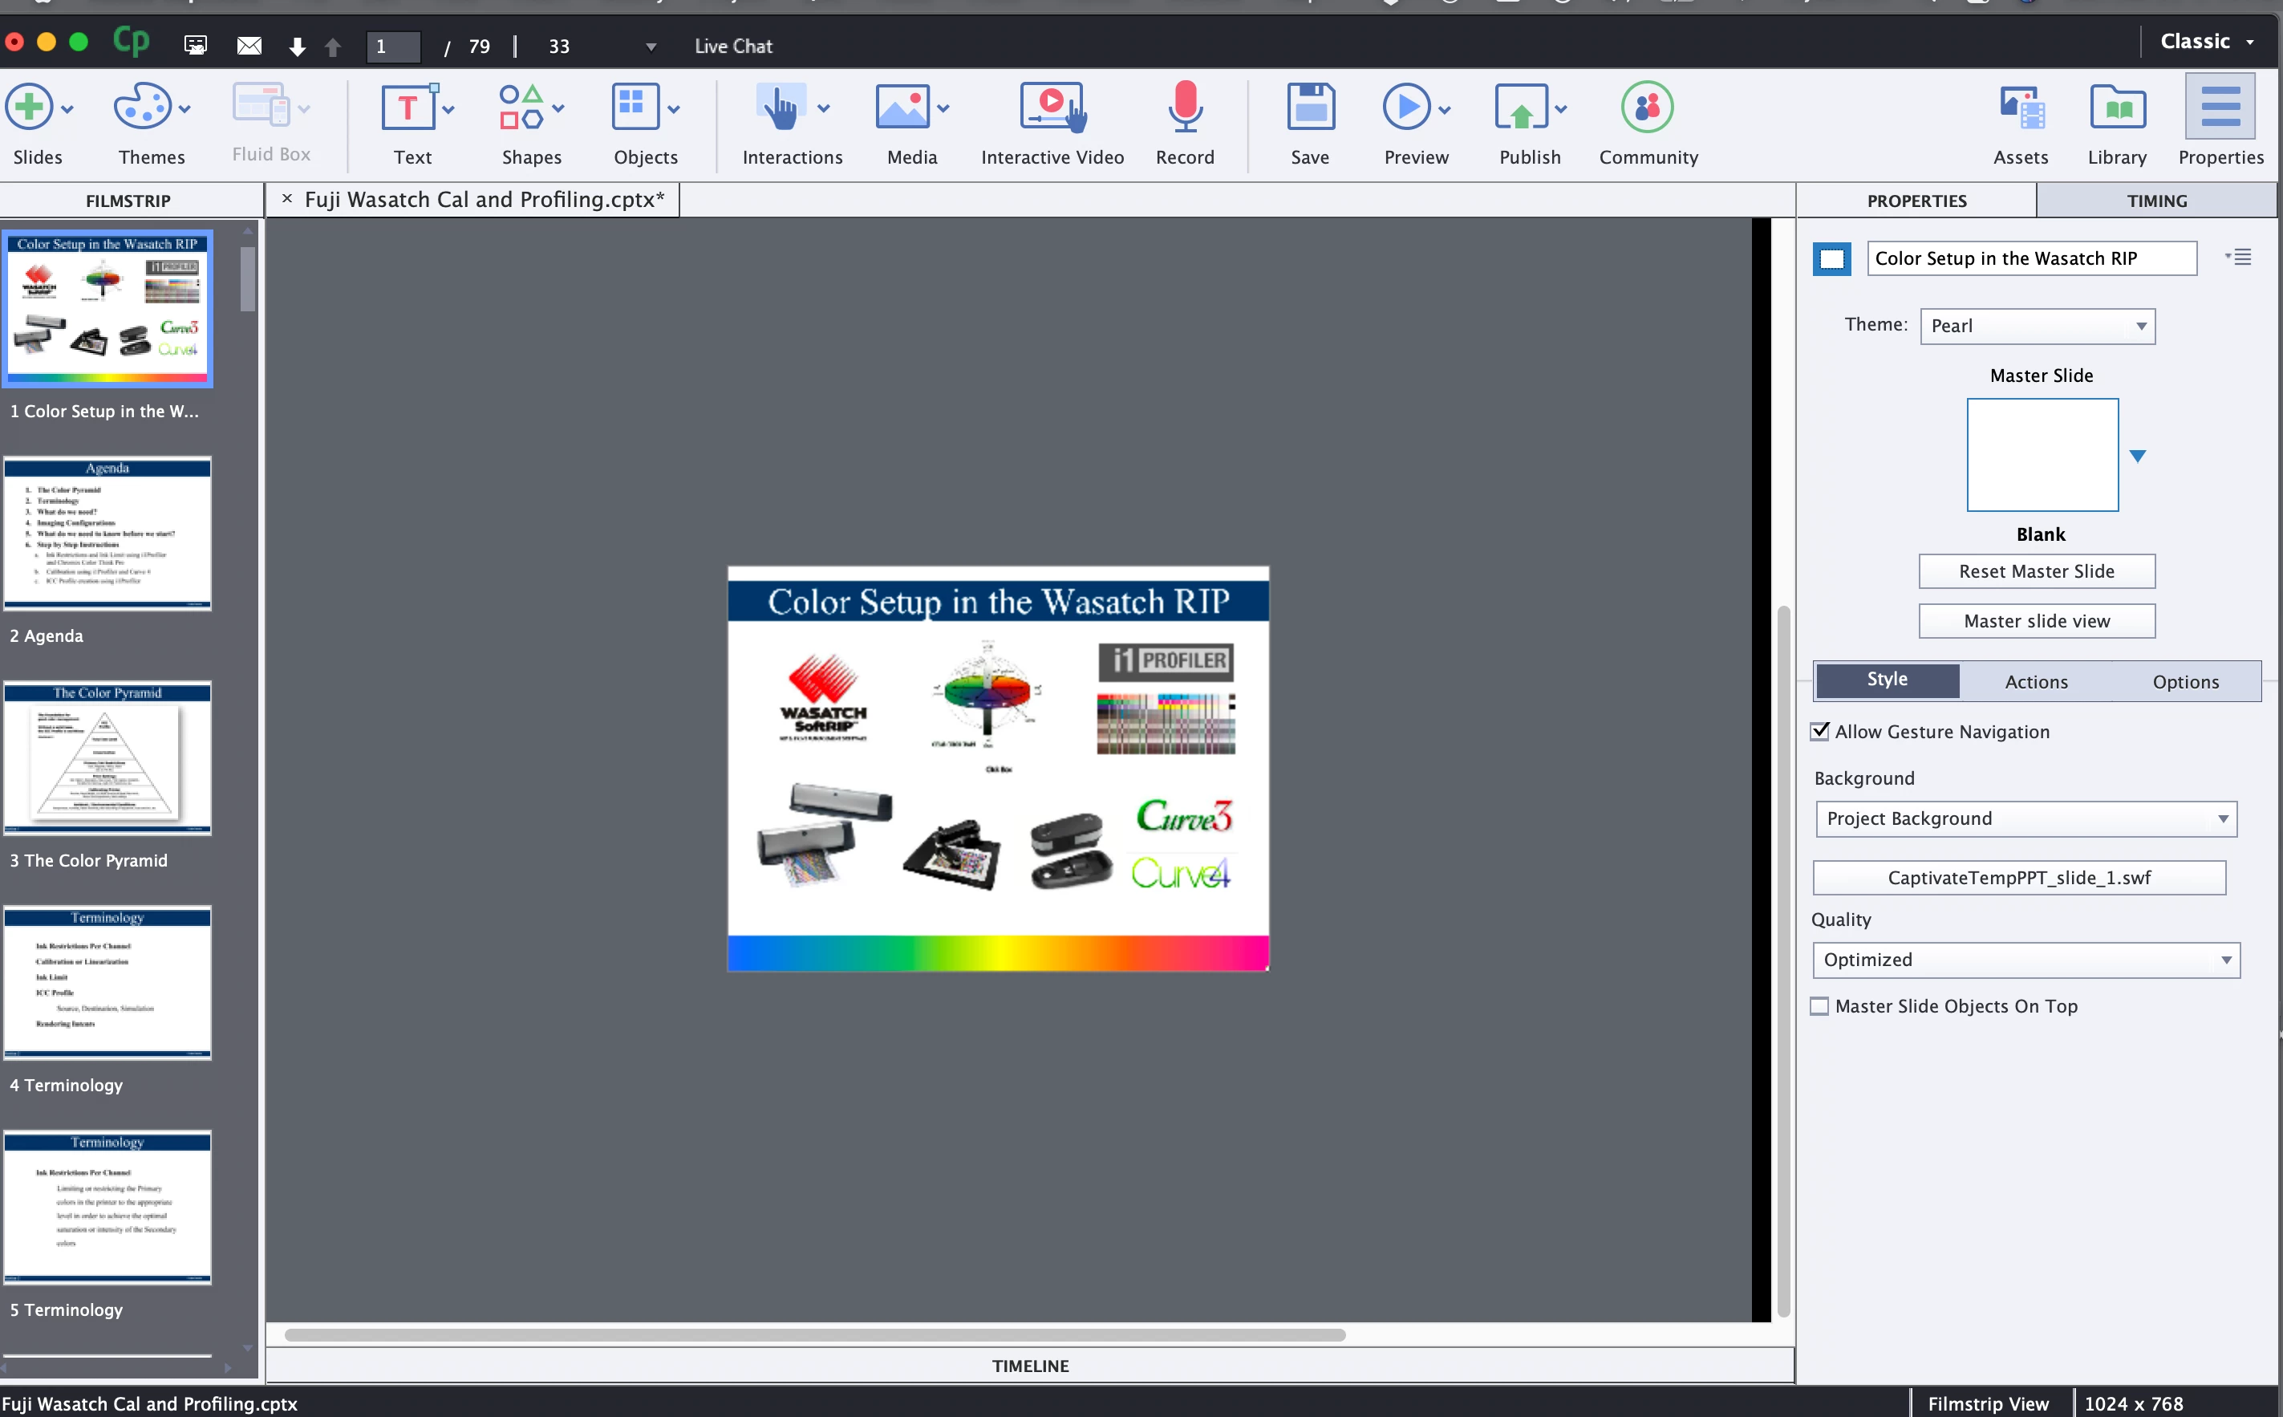Expand the Project Background dropdown

pyautogui.click(x=2026, y=818)
